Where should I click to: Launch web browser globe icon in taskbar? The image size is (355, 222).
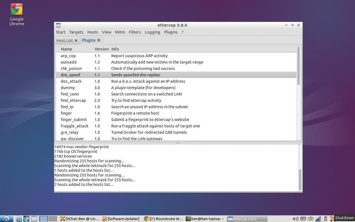26,219
